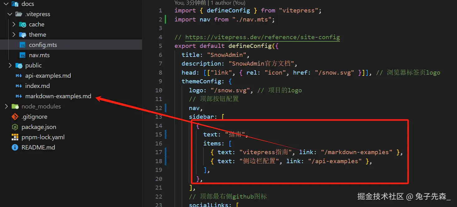Open the vitepress.dev site-config link

click(262, 37)
